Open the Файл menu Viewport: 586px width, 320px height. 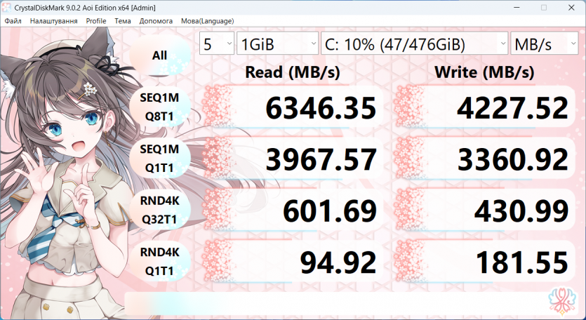[x=13, y=21]
